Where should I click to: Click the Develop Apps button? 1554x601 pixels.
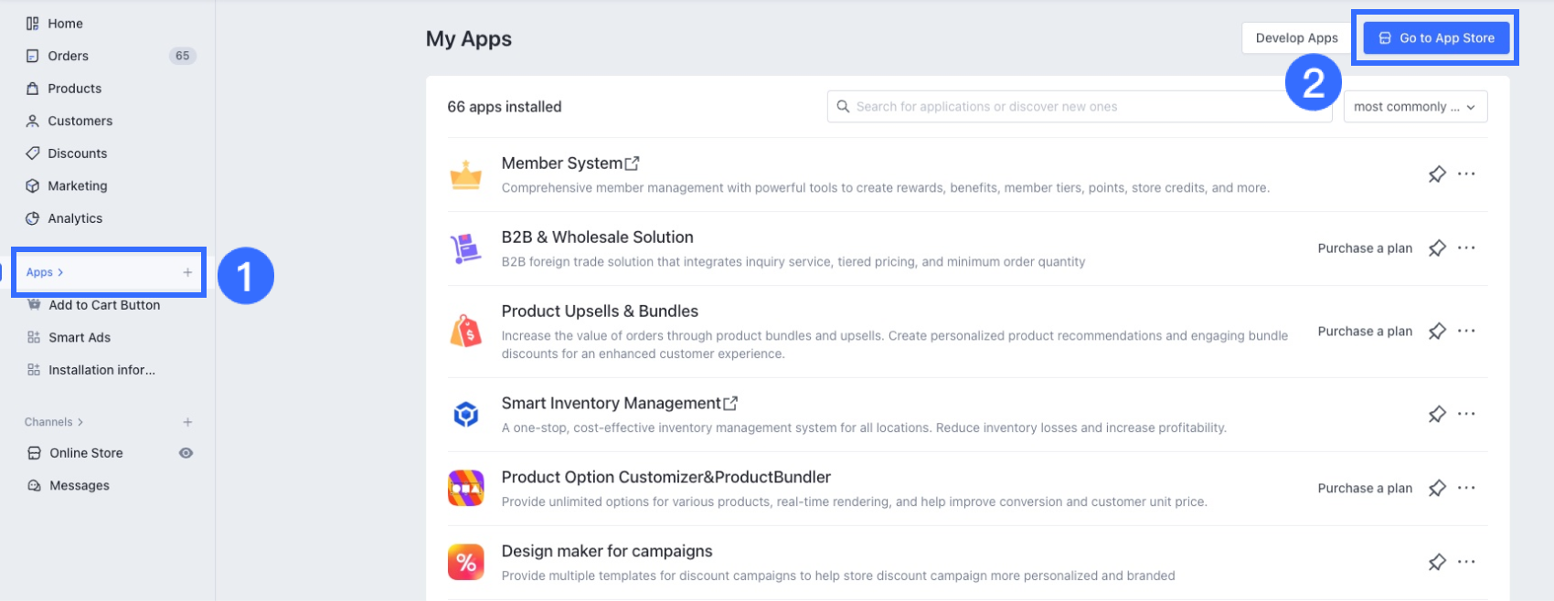coord(1296,38)
